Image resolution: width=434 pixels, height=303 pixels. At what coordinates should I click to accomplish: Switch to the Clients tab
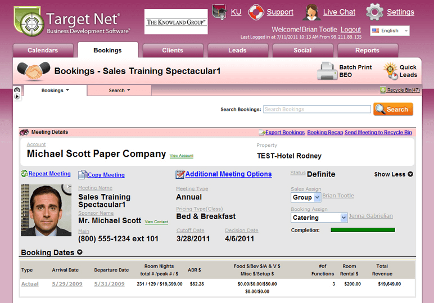[x=173, y=51]
